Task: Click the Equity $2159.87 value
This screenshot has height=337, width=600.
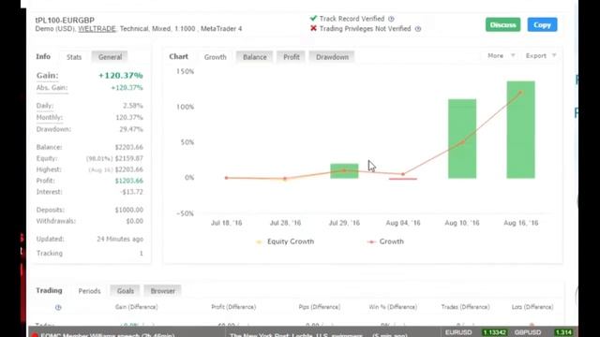Action: click(129, 158)
